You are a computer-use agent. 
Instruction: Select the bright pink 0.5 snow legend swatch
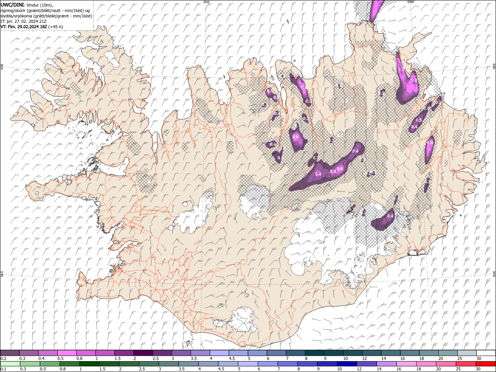click(x=67, y=353)
